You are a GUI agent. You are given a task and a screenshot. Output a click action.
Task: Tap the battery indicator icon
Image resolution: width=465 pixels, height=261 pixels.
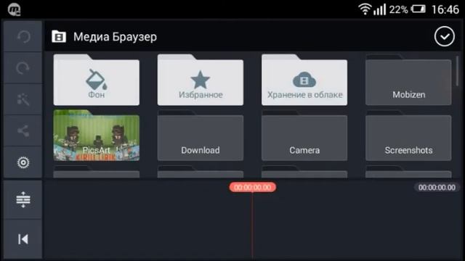tap(418, 9)
